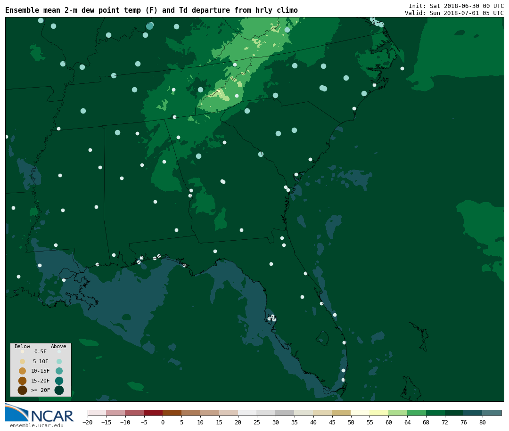Select the Below >= 20F dark brown circle
Screen dimensions: 509x431
(x=23, y=390)
